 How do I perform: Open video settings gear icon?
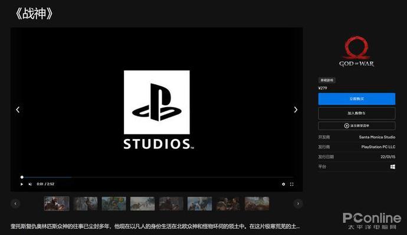tap(284, 184)
